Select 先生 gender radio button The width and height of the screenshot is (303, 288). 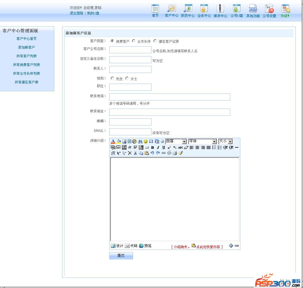point(112,78)
